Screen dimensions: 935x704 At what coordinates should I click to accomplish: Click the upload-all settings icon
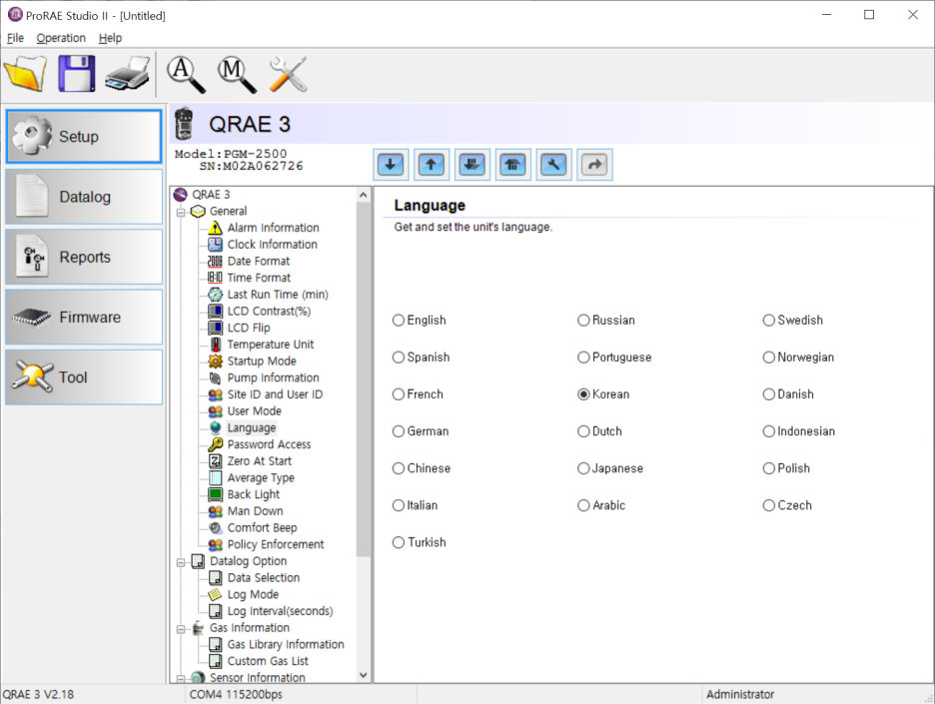pos(512,165)
